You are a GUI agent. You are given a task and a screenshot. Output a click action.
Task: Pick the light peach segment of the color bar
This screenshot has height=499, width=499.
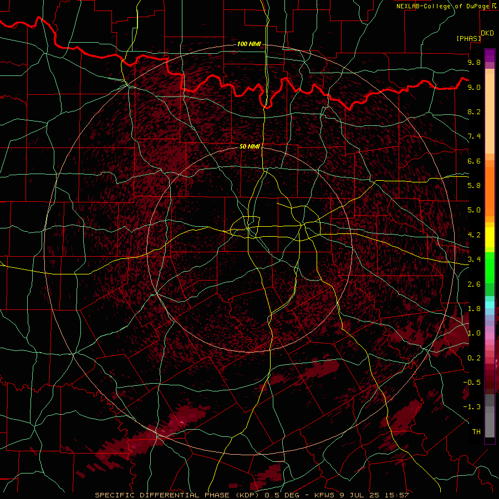490,114
